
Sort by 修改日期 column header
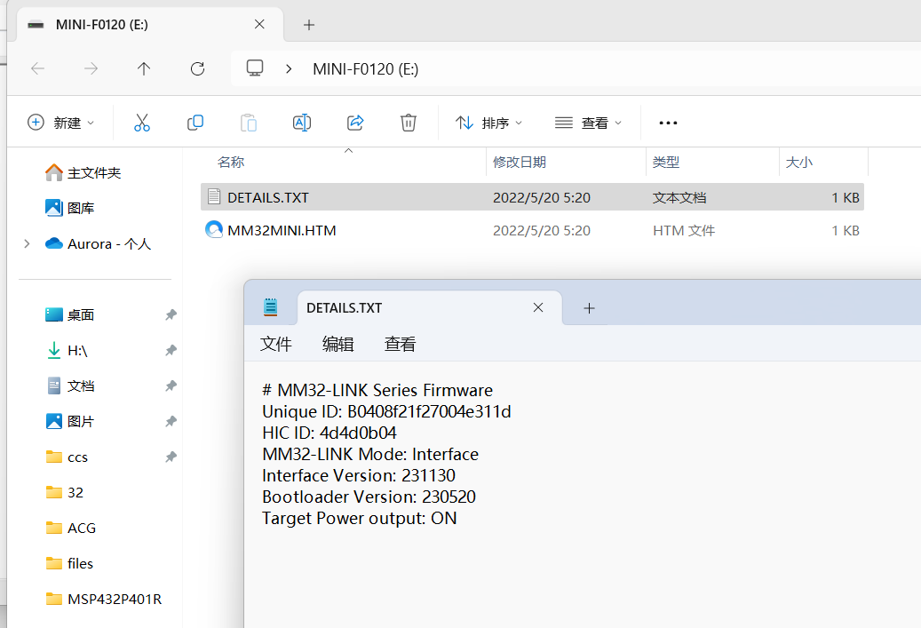point(520,162)
